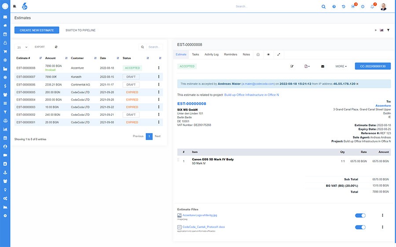Click the anchor icon in the sidebar

coord(5,172)
